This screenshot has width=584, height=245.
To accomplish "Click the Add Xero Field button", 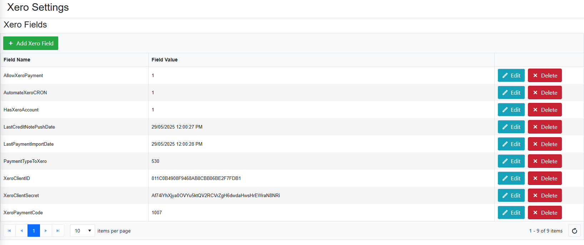I will 31,43.
